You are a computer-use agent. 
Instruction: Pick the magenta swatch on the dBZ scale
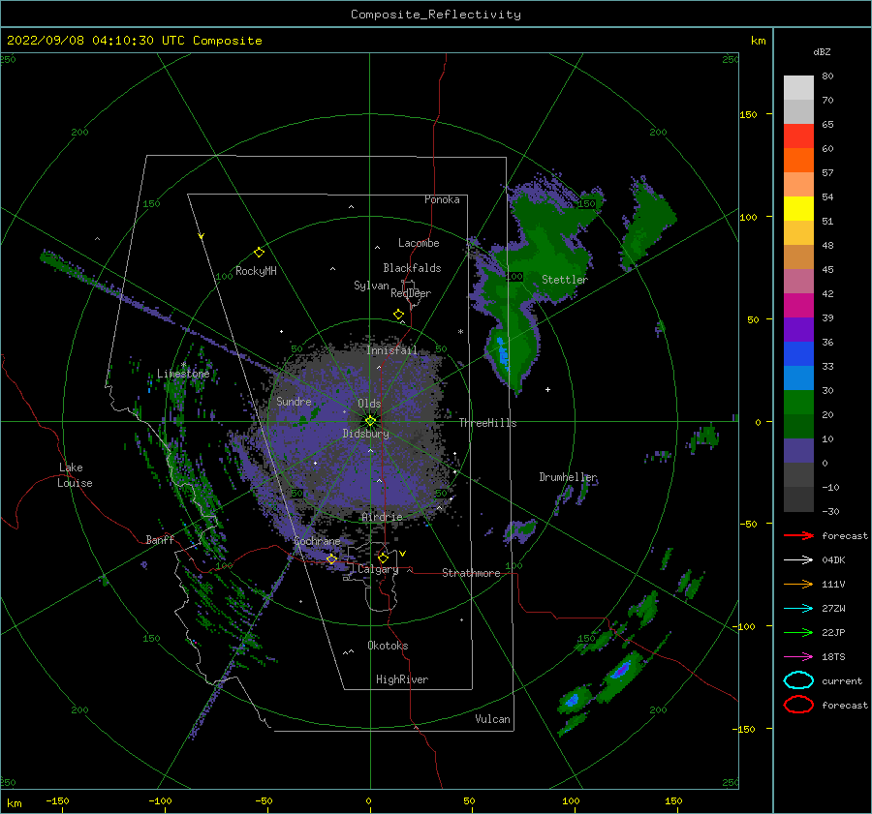coord(798,306)
